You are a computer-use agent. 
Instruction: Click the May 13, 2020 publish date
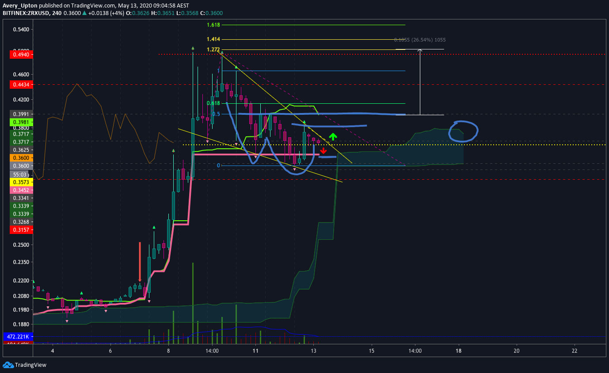tap(135, 6)
